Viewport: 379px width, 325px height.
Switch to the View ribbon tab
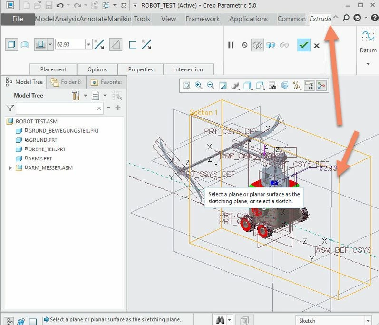click(x=168, y=19)
